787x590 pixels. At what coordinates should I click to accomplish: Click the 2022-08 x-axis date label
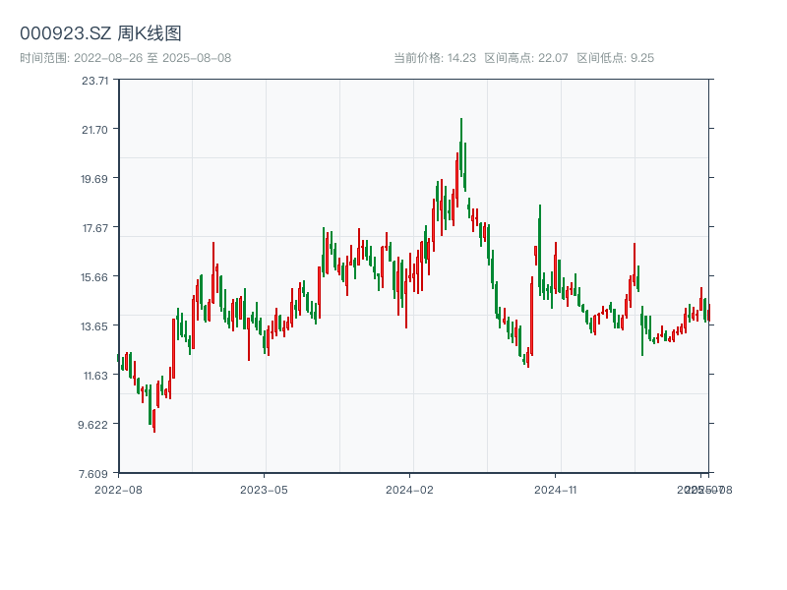coord(118,489)
